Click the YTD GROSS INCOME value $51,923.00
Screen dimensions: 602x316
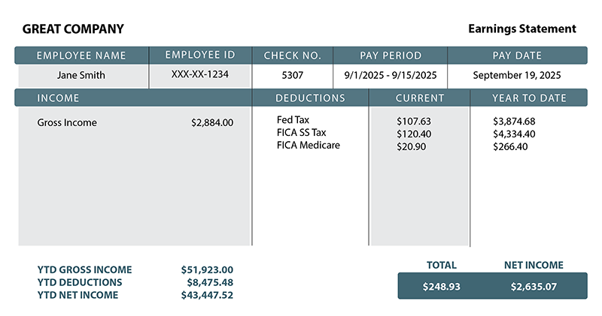207,269
